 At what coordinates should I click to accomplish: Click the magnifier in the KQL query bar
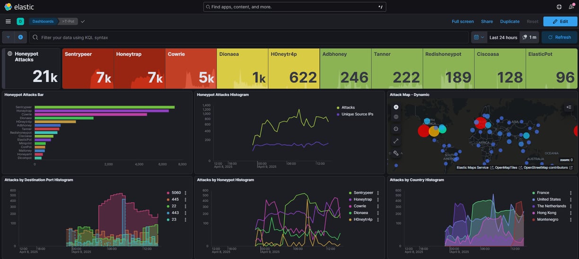(x=35, y=37)
